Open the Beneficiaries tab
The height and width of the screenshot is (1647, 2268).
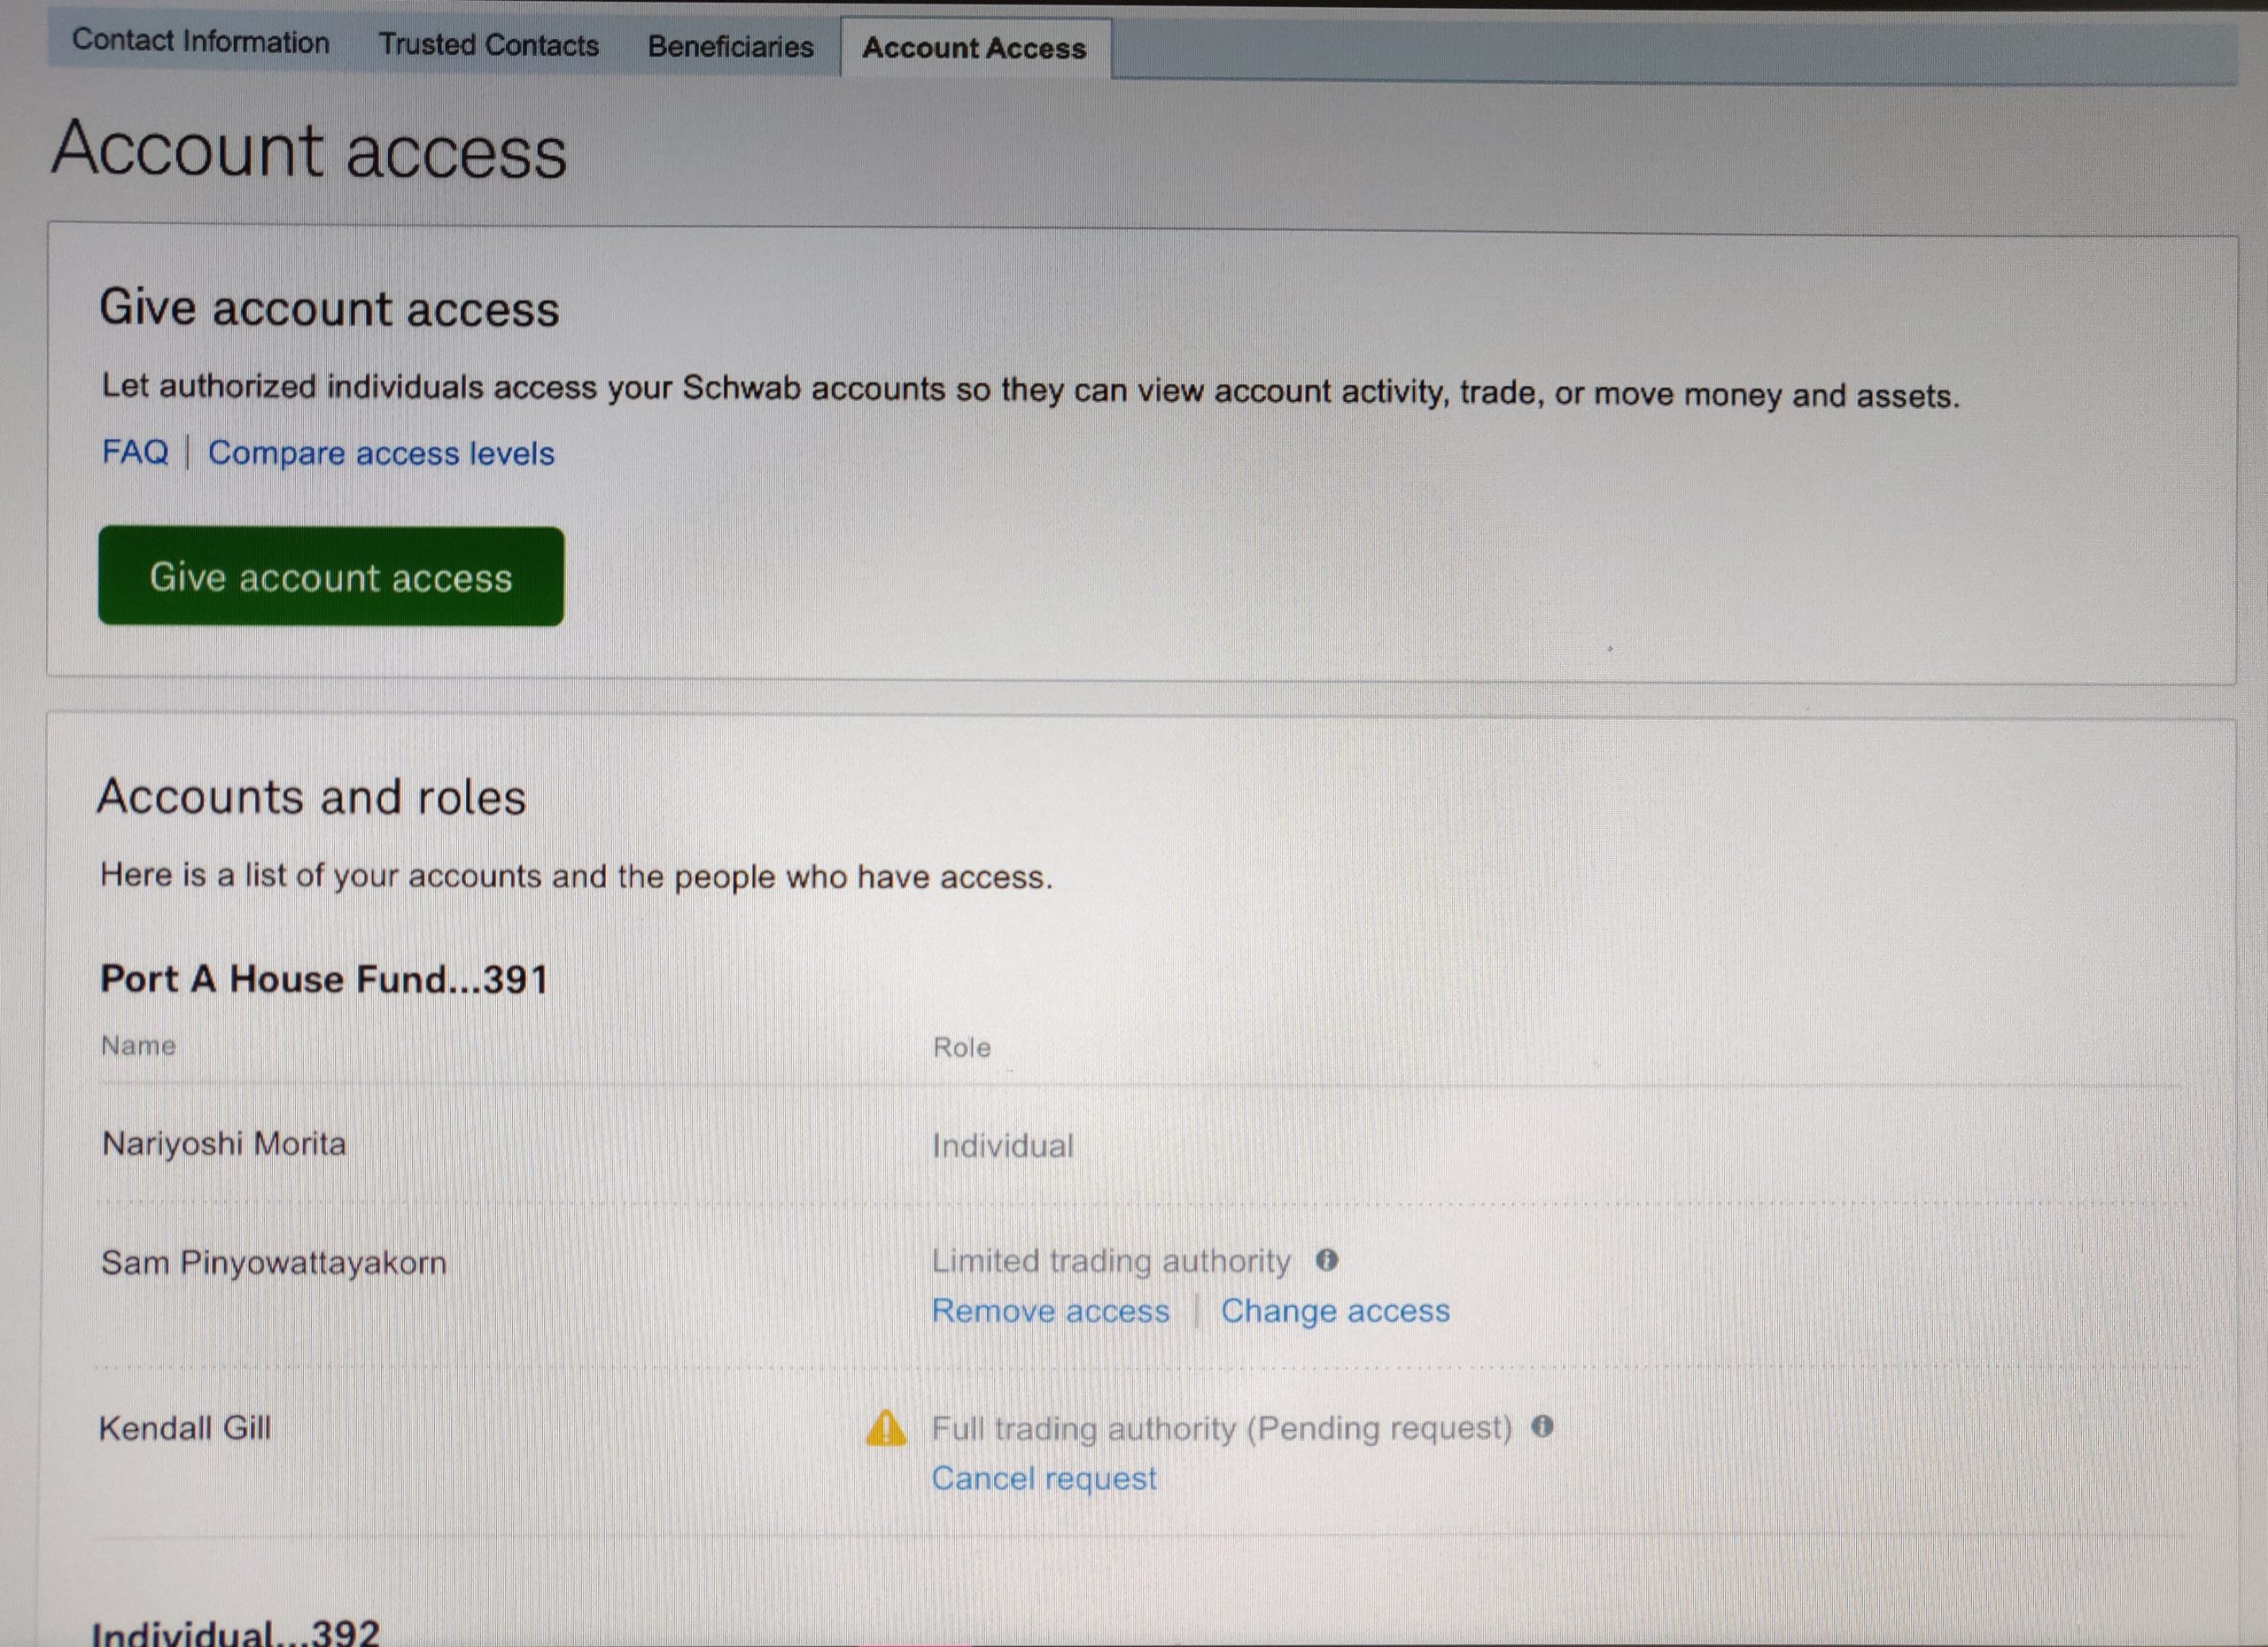click(730, 47)
